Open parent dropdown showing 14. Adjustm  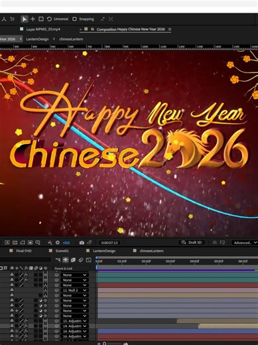[74, 326]
